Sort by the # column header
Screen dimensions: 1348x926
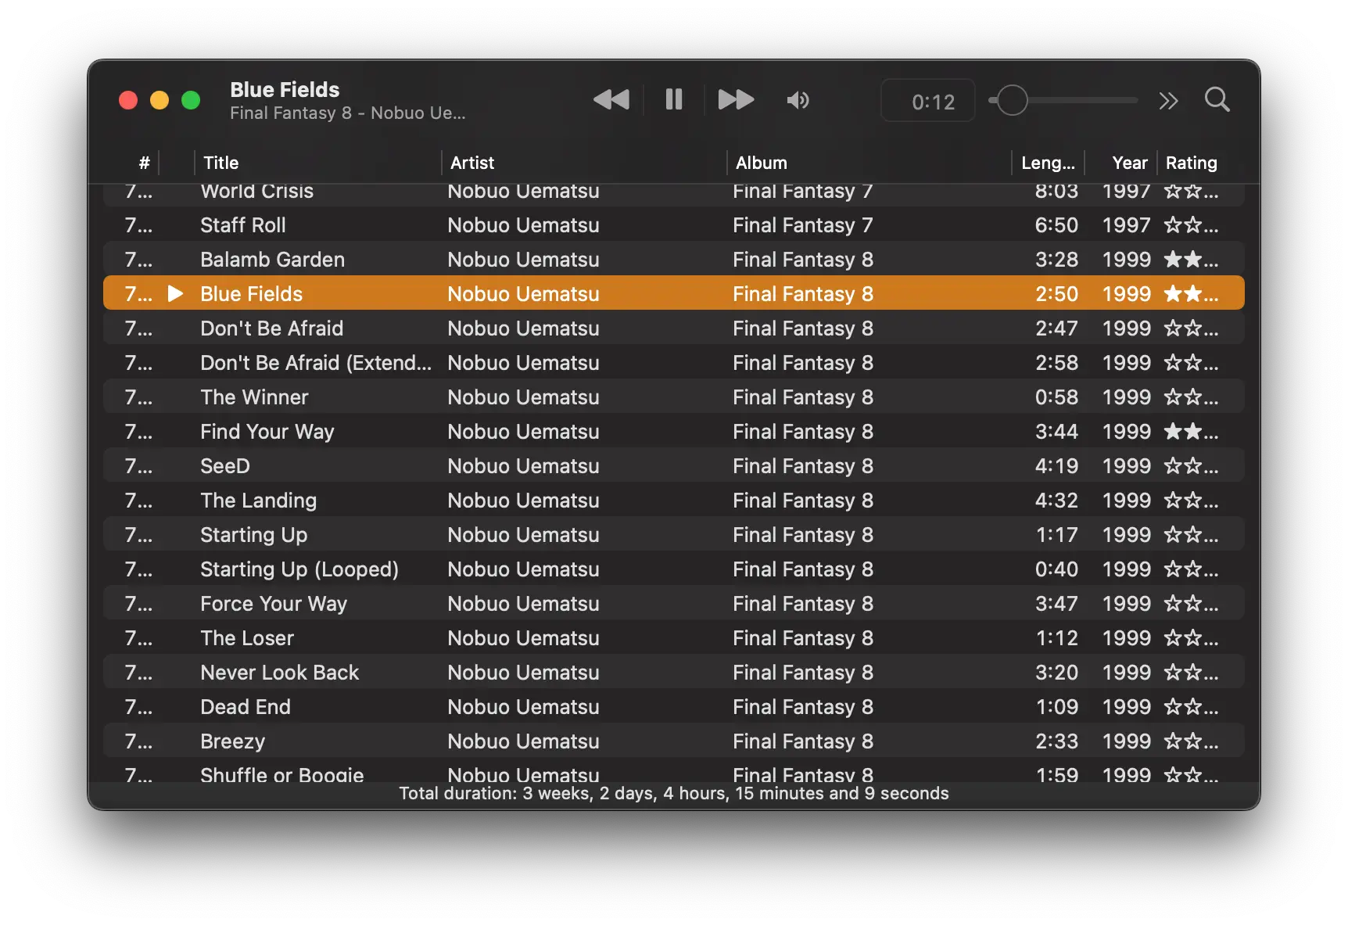144,163
